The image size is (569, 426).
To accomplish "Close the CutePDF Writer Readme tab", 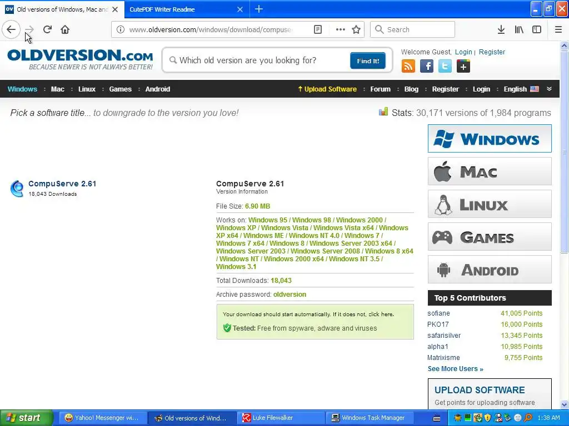I will pos(240,9).
